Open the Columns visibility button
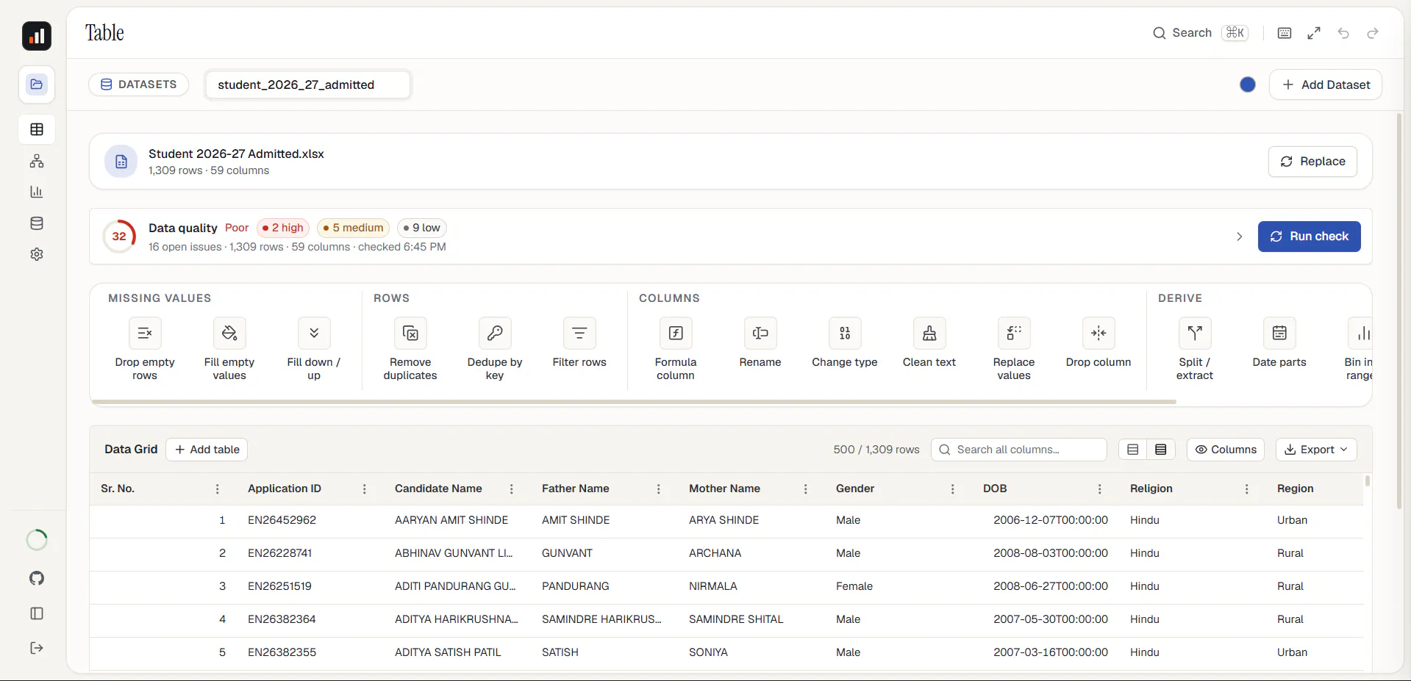1411x681 pixels. (1226, 450)
